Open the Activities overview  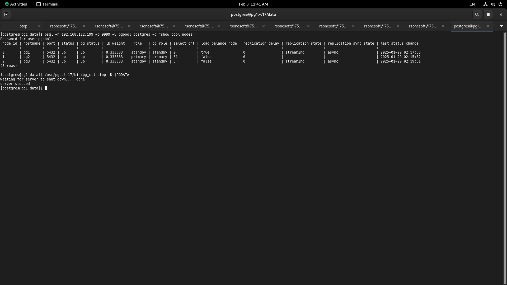[16, 4]
